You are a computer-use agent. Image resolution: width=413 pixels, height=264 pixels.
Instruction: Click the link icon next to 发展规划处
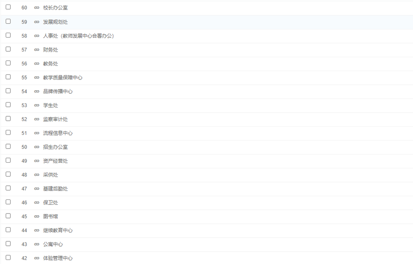click(37, 22)
